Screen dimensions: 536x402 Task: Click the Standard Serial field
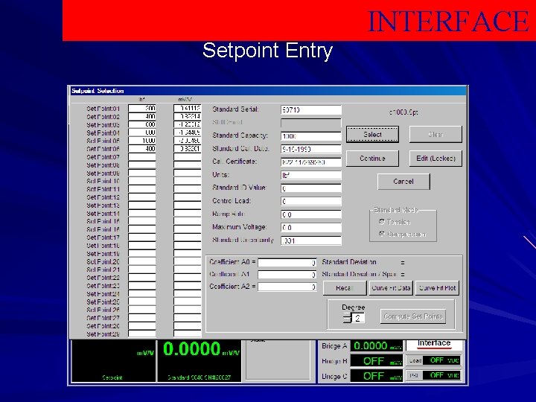(311, 109)
